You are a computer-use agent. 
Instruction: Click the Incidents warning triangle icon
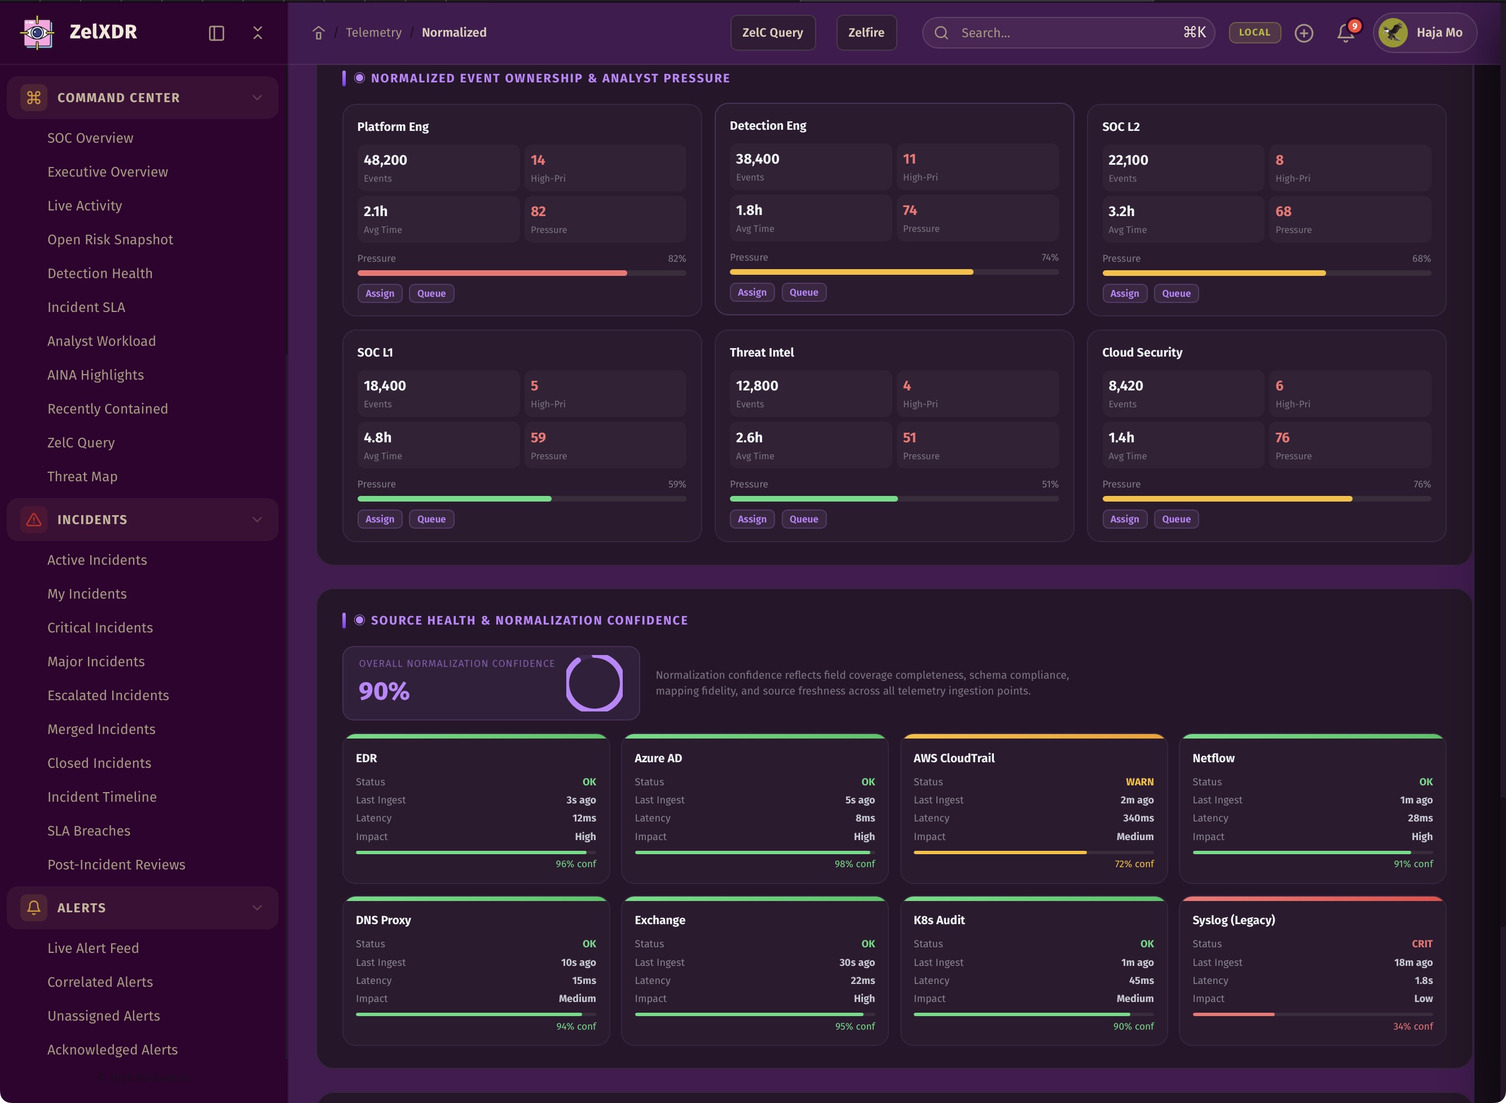(34, 520)
